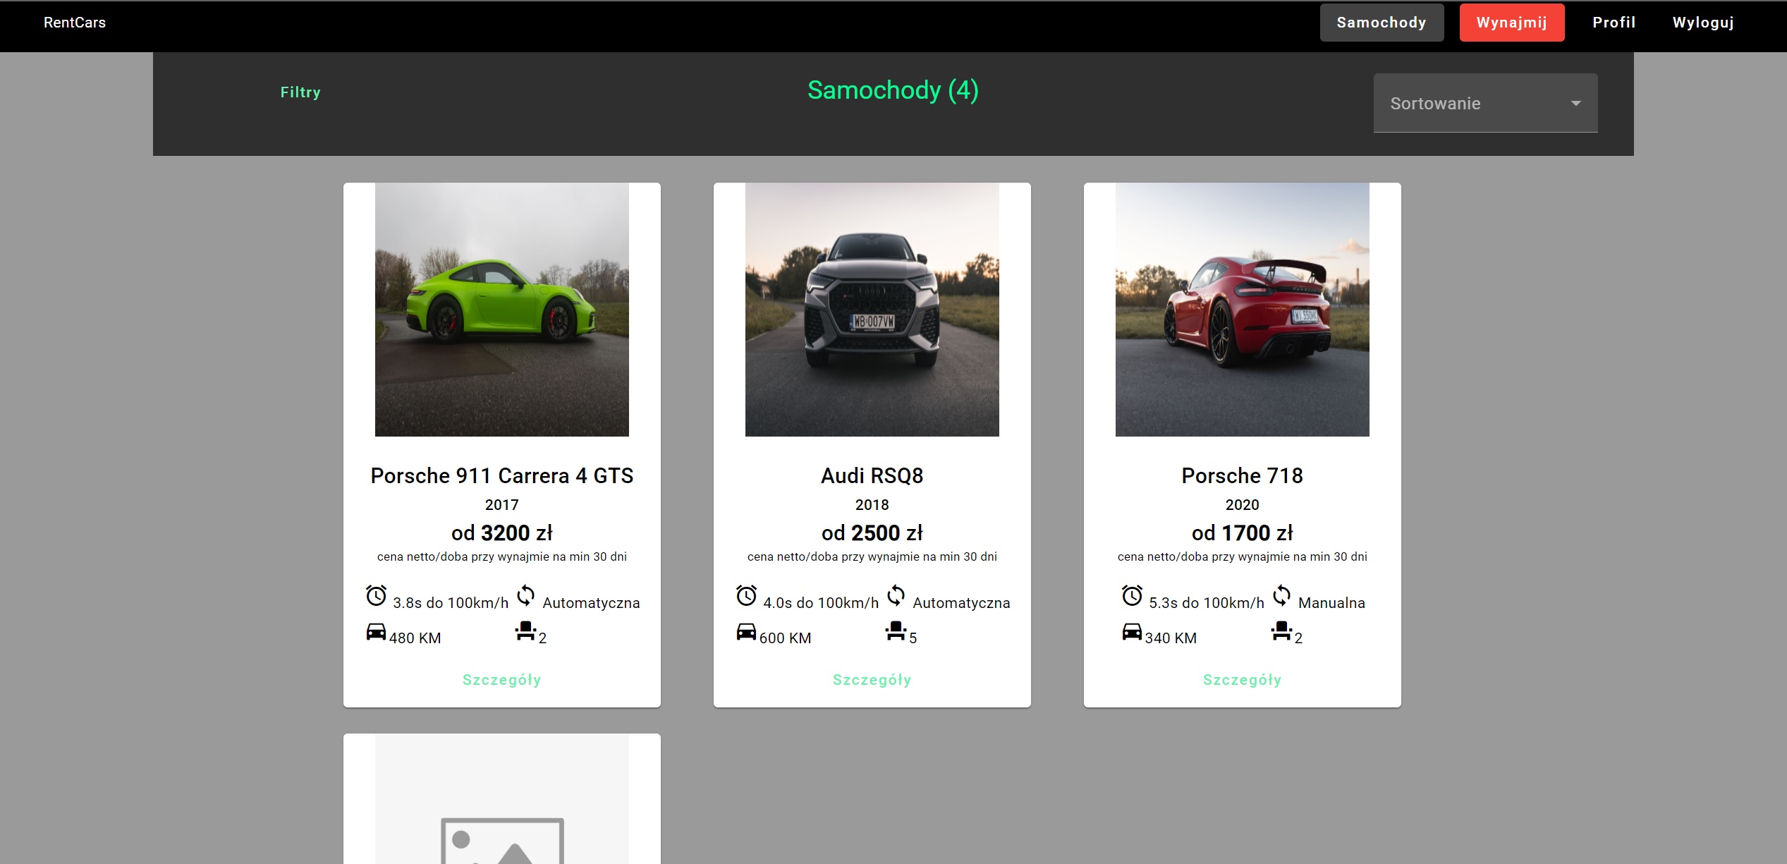Viewport: 1787px width, 864px height.
Task: Click the Sortowanie dropdown arrow
Action: (x=1575, y=104)
